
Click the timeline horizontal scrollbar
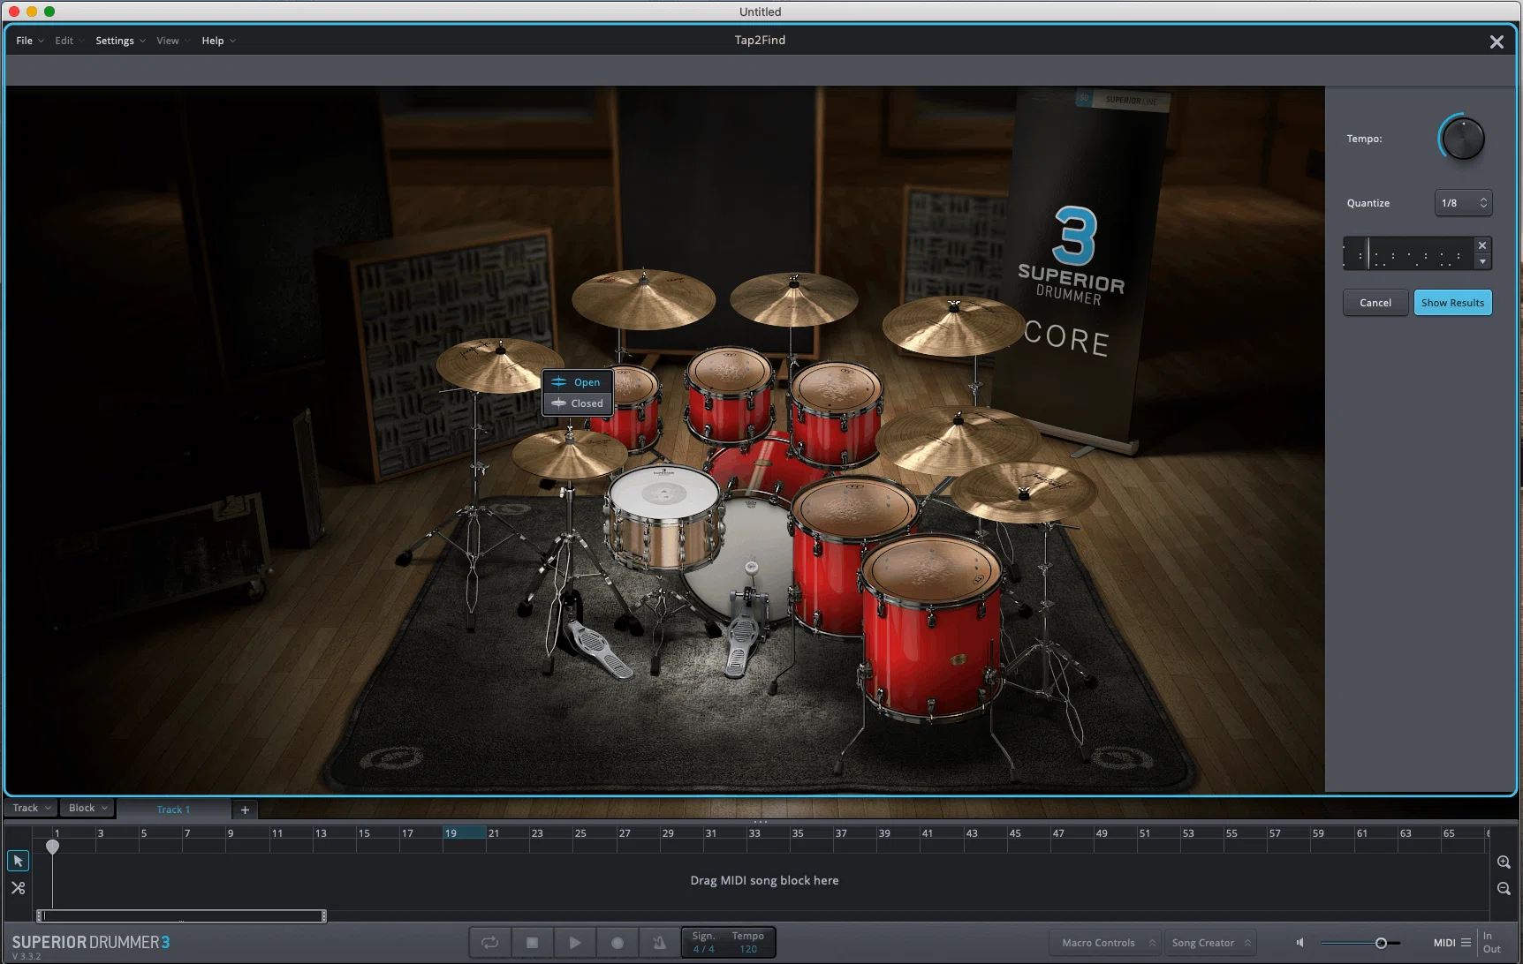(181, 916)
